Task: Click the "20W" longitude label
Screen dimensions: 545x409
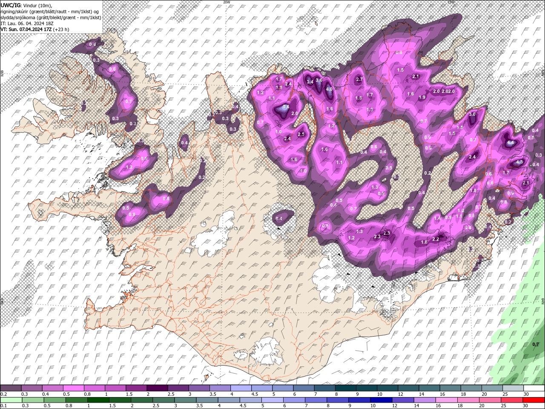Action: click(x=227, y=2)
